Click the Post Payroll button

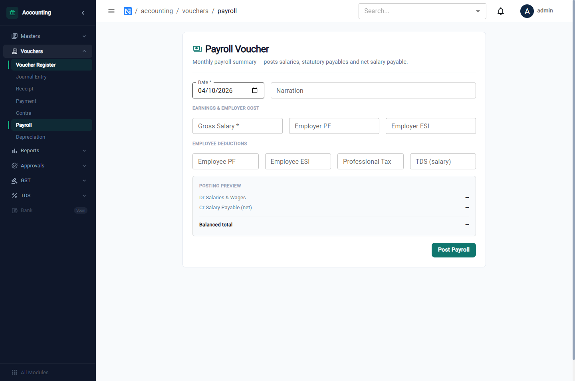(454, 250)
